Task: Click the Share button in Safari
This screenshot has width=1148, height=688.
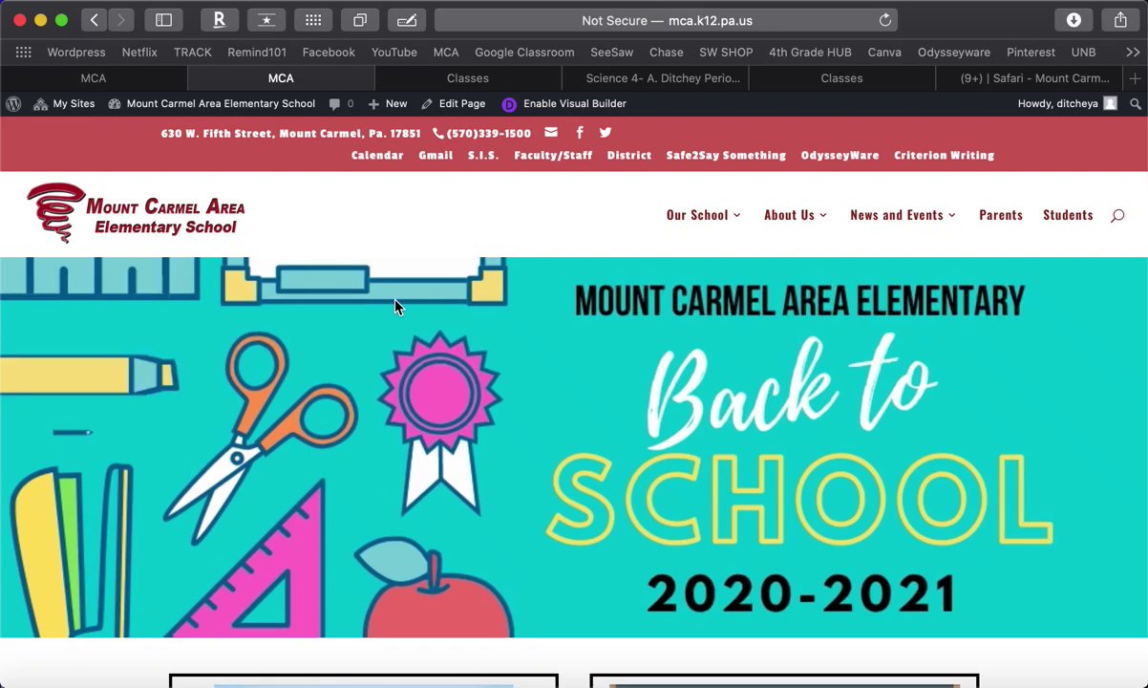Action: pos(1120,20)
